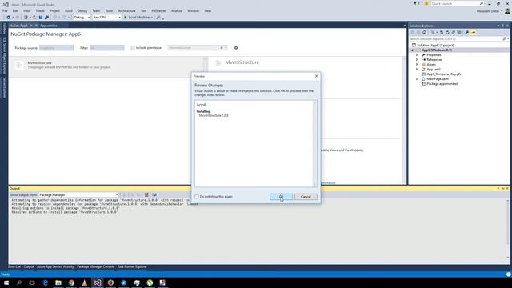
Task: Switch to Error List tab
Action: coord(14,266)
